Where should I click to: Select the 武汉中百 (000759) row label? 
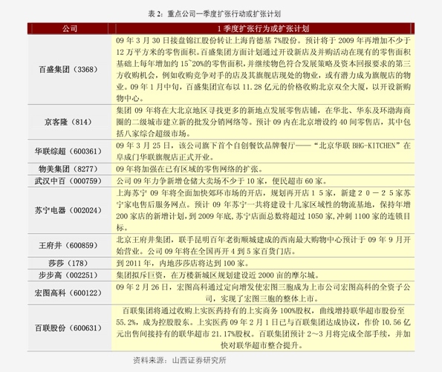(68, 181)
